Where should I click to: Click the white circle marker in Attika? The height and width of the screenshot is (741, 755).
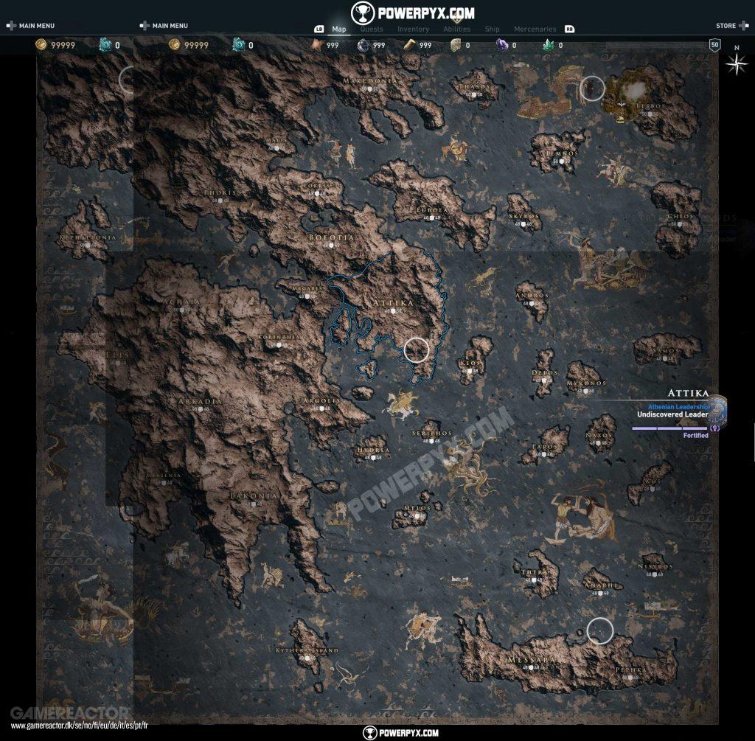coord(416,350)
